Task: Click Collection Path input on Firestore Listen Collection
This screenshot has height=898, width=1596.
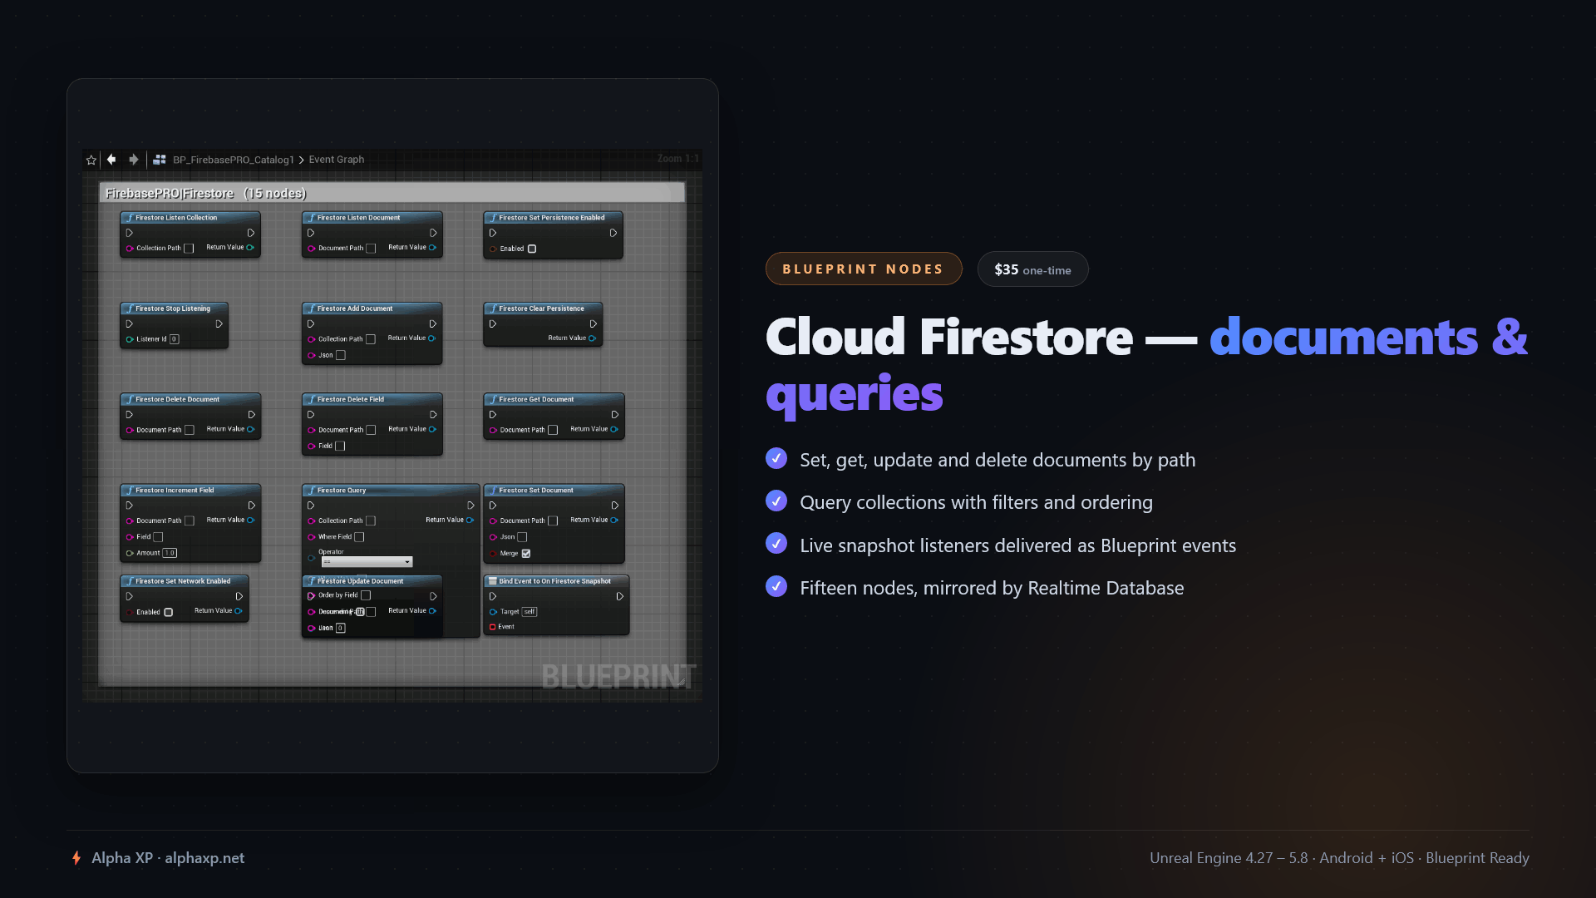Action: click(189, 248)
